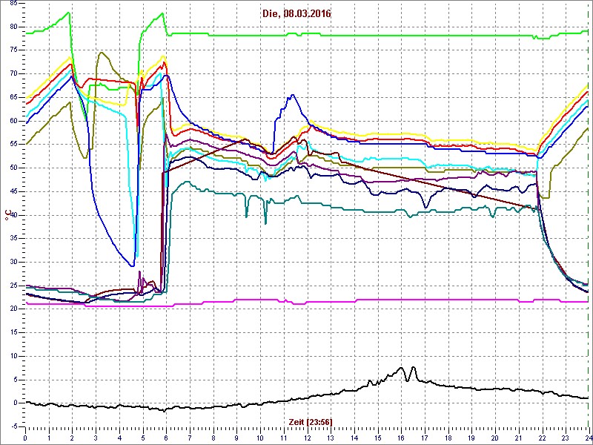This screenshot has height=445, width=593.
Task: Click the teal curve dip after hour 10
Action: [265, 223]
